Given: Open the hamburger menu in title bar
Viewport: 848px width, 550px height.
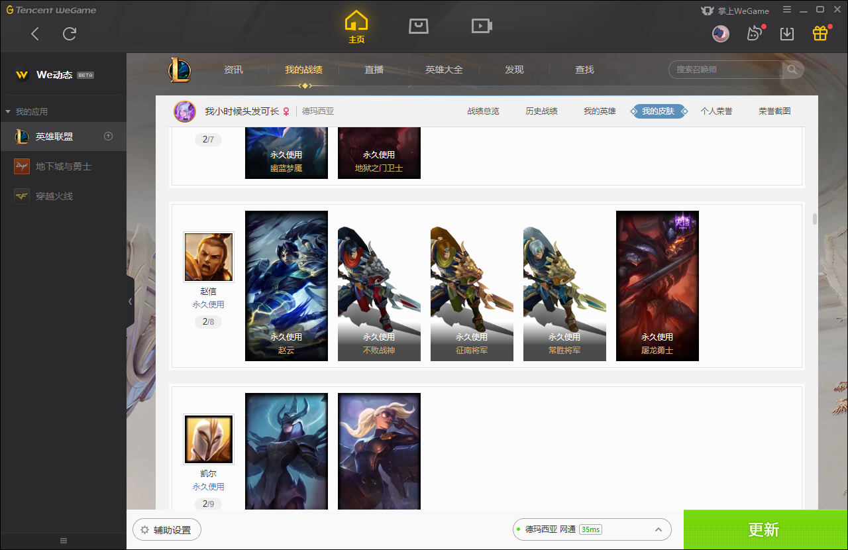Looking at the screenshot, I should [787, 10].
